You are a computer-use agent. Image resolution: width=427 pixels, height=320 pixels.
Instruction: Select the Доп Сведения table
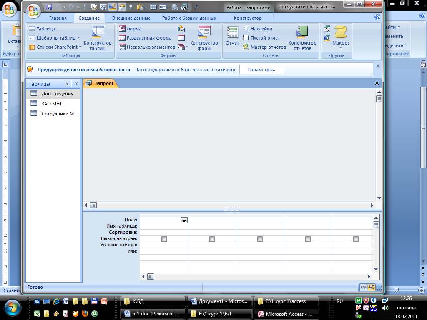(x=53, y=94)
